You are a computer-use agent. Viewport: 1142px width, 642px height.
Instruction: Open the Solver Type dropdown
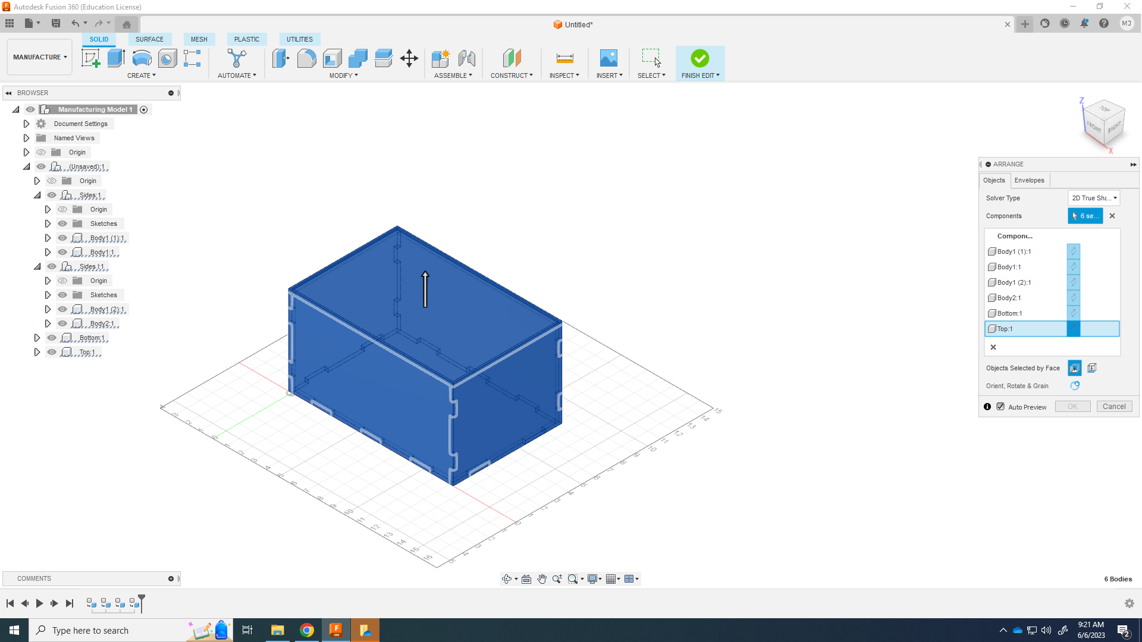pyautogui.click(x=1094, y=198)
